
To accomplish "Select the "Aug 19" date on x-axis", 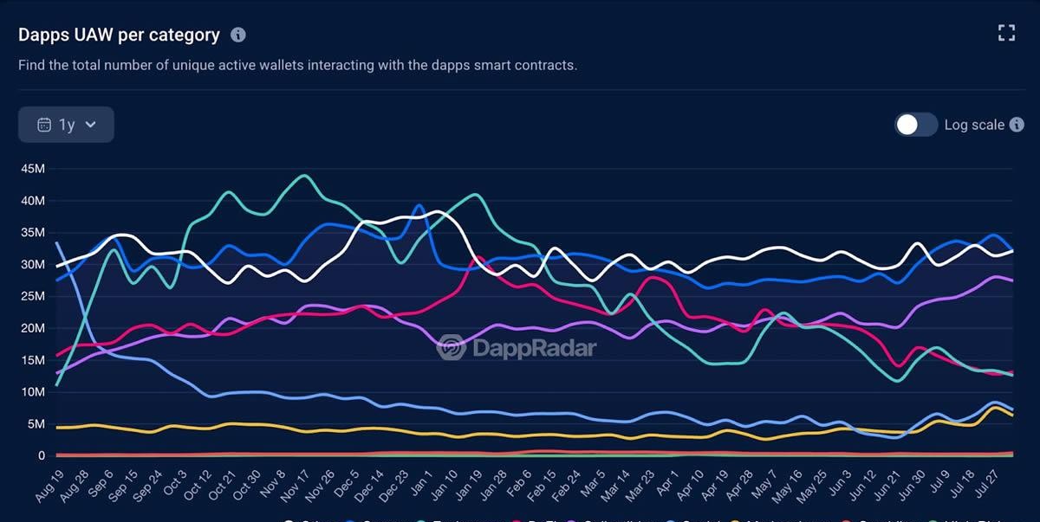I will (x=49, y=487).
